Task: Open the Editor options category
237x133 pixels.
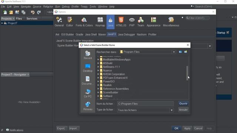Action: click(x=70, y=22)
